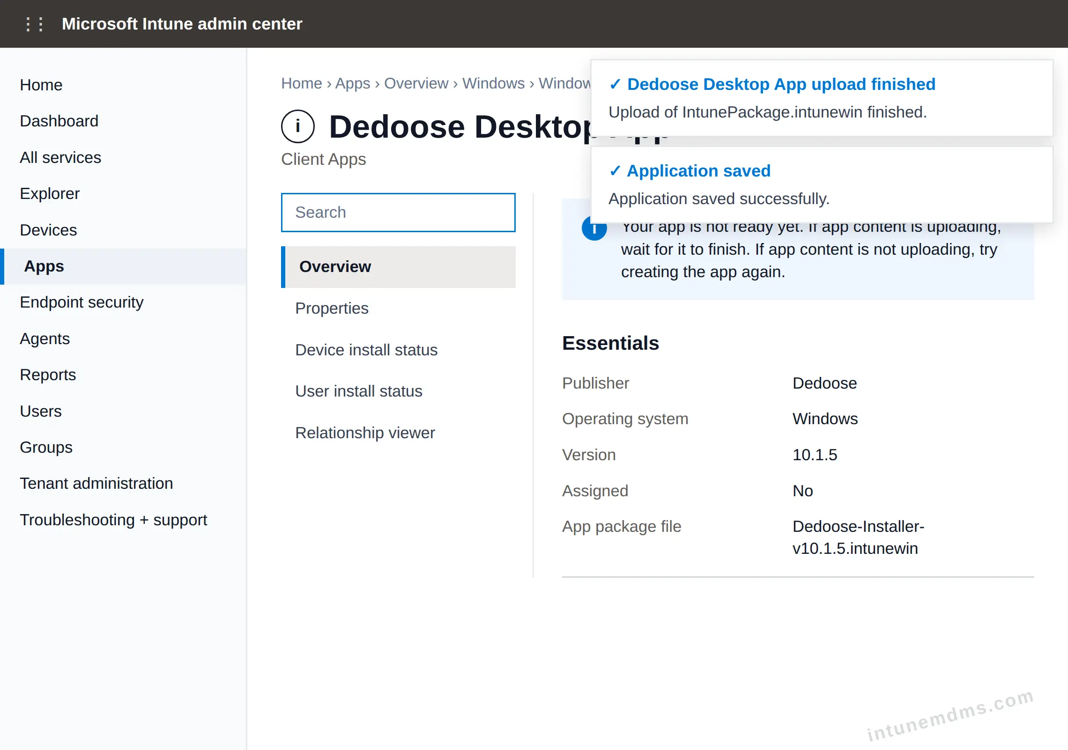
Task: Click the 'Upload of IntunePackage.intunewin finished.' message
Action: click(x=768, y=112)
